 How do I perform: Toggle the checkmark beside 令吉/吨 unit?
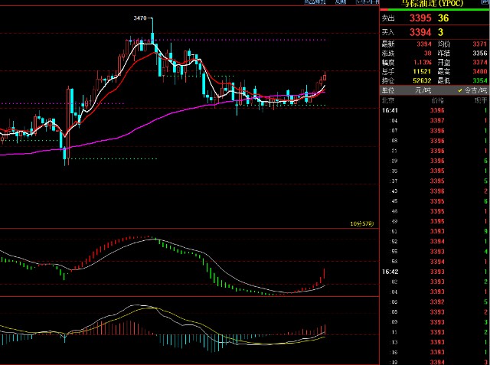tap(459, 90)
